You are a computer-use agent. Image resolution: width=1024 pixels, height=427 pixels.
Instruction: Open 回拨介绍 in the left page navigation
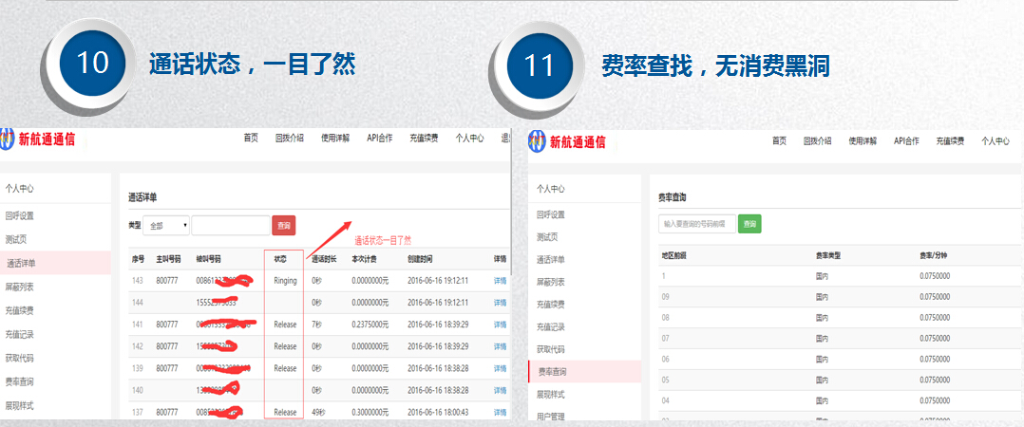pos(290,139)
